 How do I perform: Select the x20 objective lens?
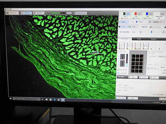[x=138, y=45]
